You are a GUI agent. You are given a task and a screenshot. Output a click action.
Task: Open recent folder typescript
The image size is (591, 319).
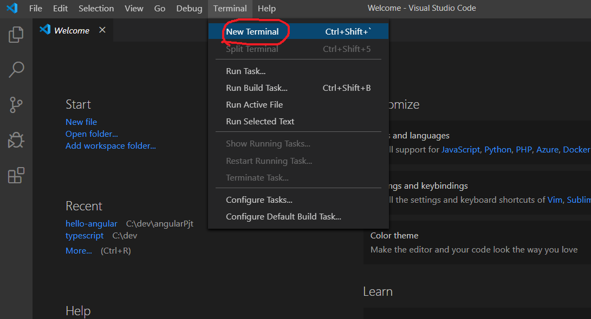point(85,236)
